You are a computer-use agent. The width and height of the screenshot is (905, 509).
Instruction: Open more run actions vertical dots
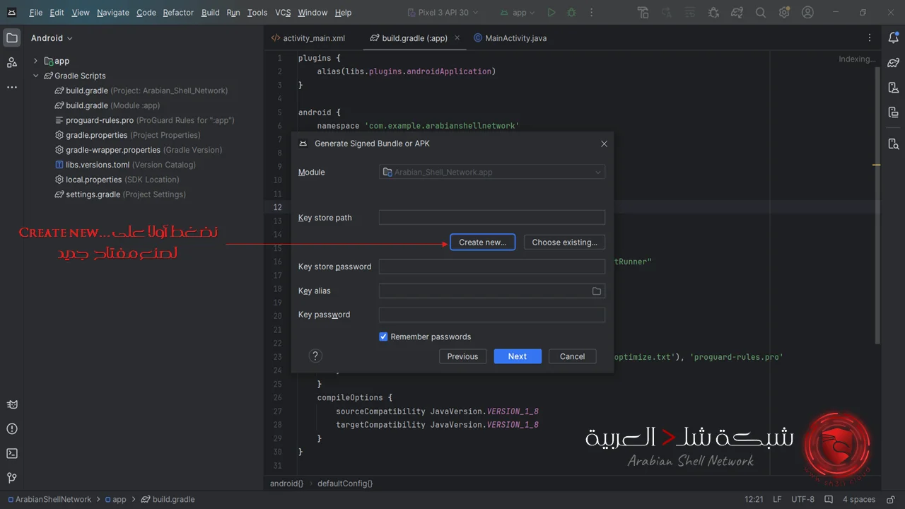pyautogui.click(x=591, y=13)
